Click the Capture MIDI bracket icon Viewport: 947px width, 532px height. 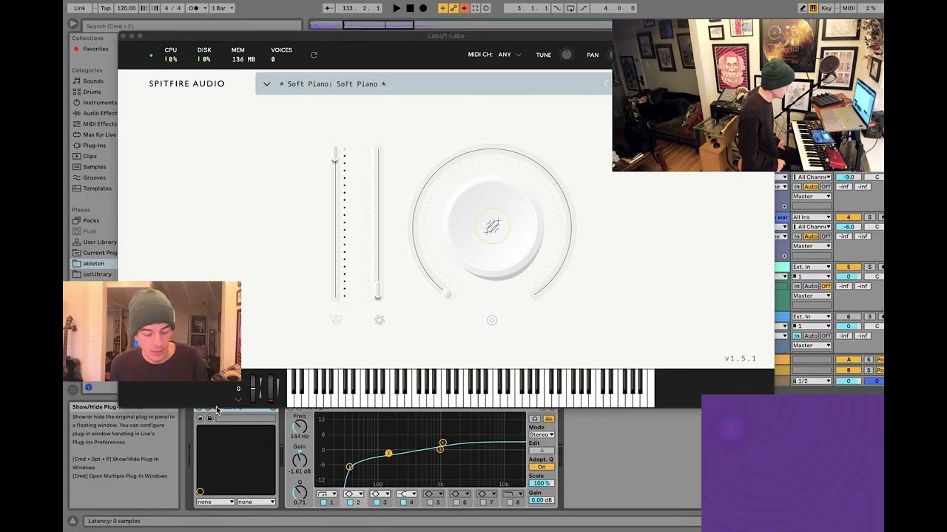pos(475,8)
